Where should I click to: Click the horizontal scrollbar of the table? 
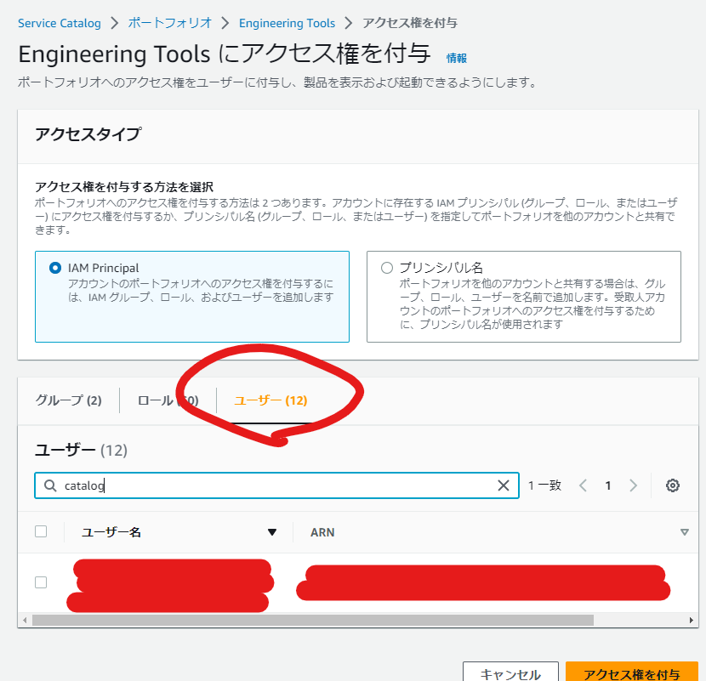pyautogui.click(x=313, y=621)
